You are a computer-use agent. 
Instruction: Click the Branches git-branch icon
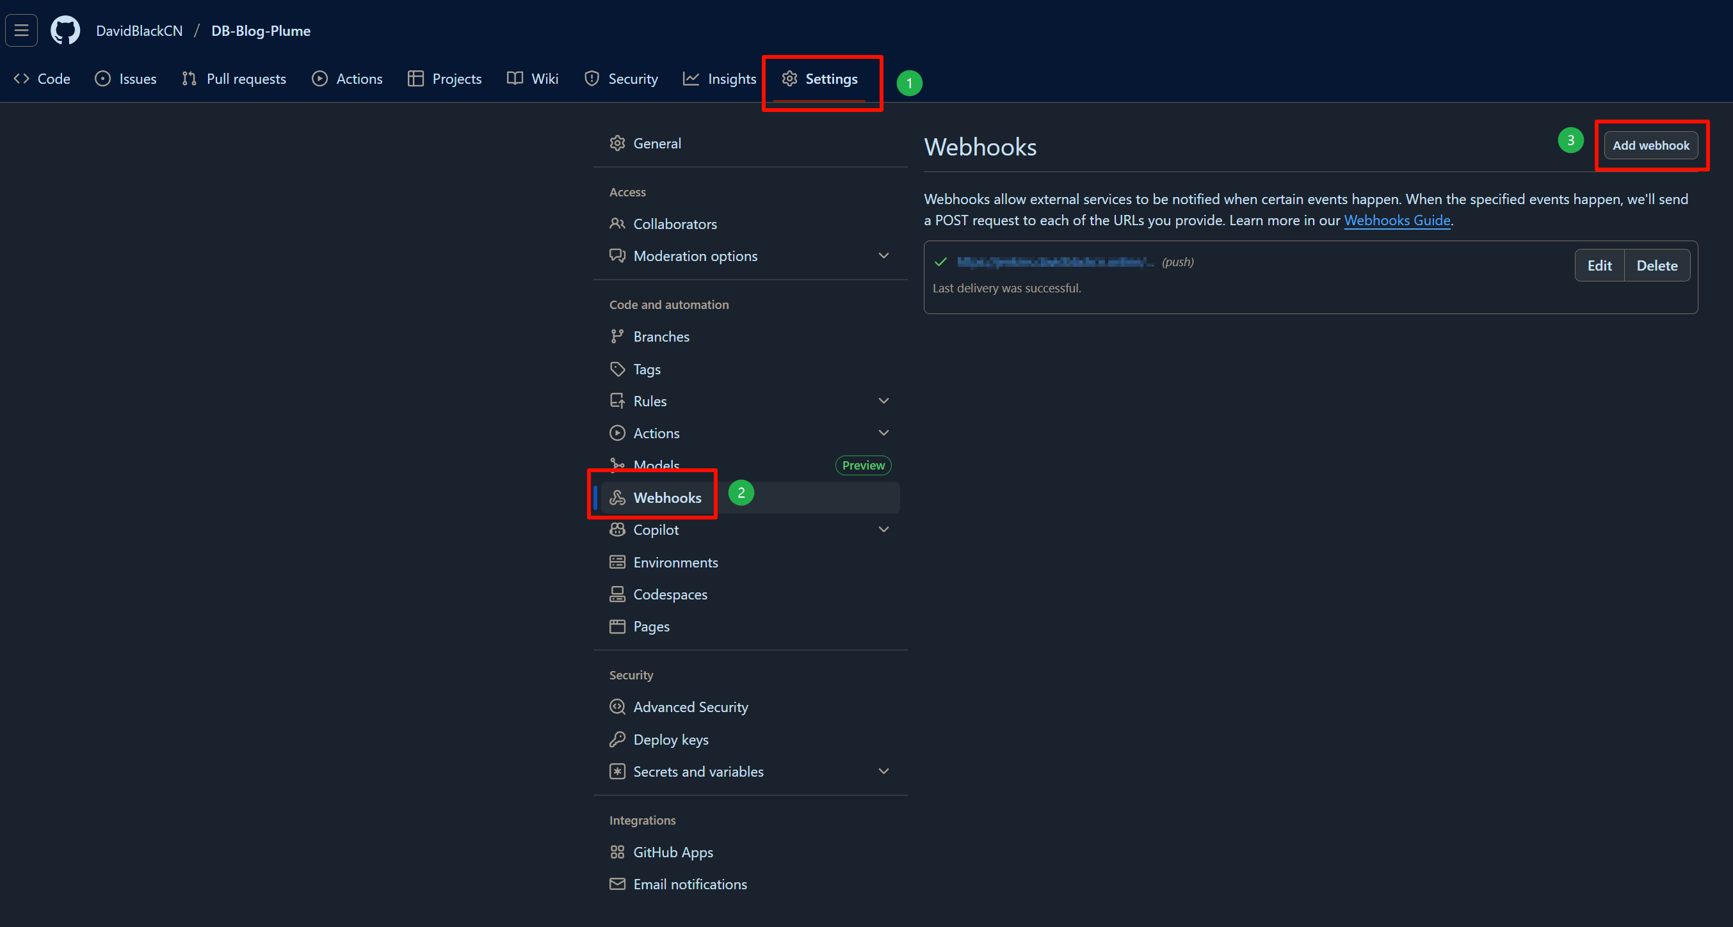coord(617,336)
